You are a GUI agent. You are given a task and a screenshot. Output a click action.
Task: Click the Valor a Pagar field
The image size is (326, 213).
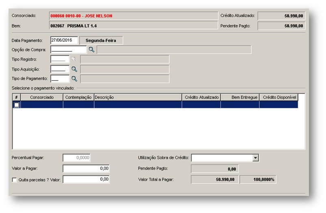pyautogui.click(x=86, y=168)
